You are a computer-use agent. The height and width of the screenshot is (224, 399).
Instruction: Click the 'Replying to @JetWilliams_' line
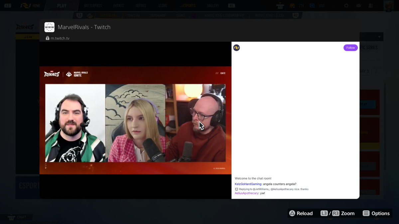click(x=274, y=189)
